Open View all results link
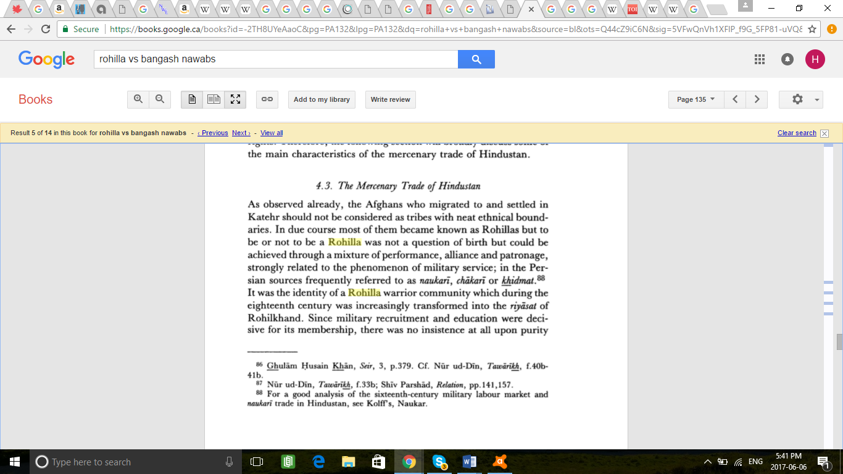843x474 pixels. 272,133
